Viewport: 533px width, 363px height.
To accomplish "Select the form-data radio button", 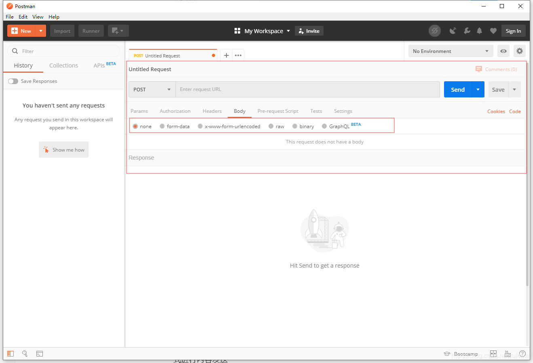I will 162,126.
